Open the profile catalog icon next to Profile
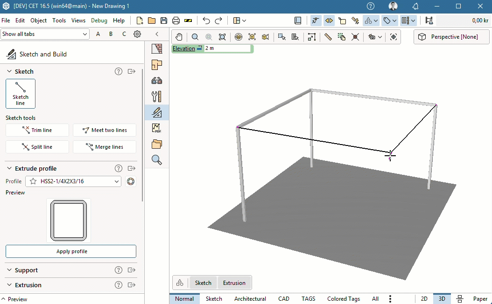Image resolution: width=492 pixels, height=304 pixels. (x=131, y=181)
